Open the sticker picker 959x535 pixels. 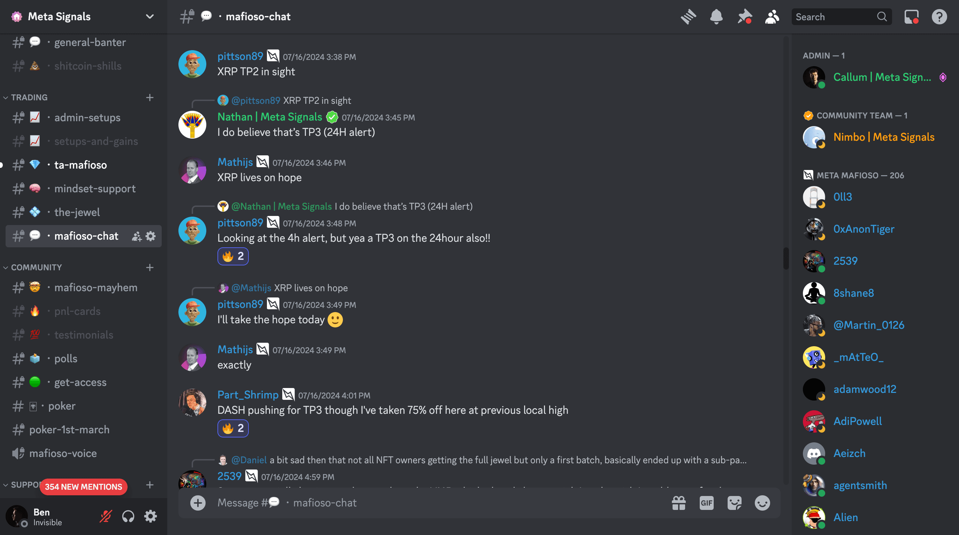click(734, 503)
